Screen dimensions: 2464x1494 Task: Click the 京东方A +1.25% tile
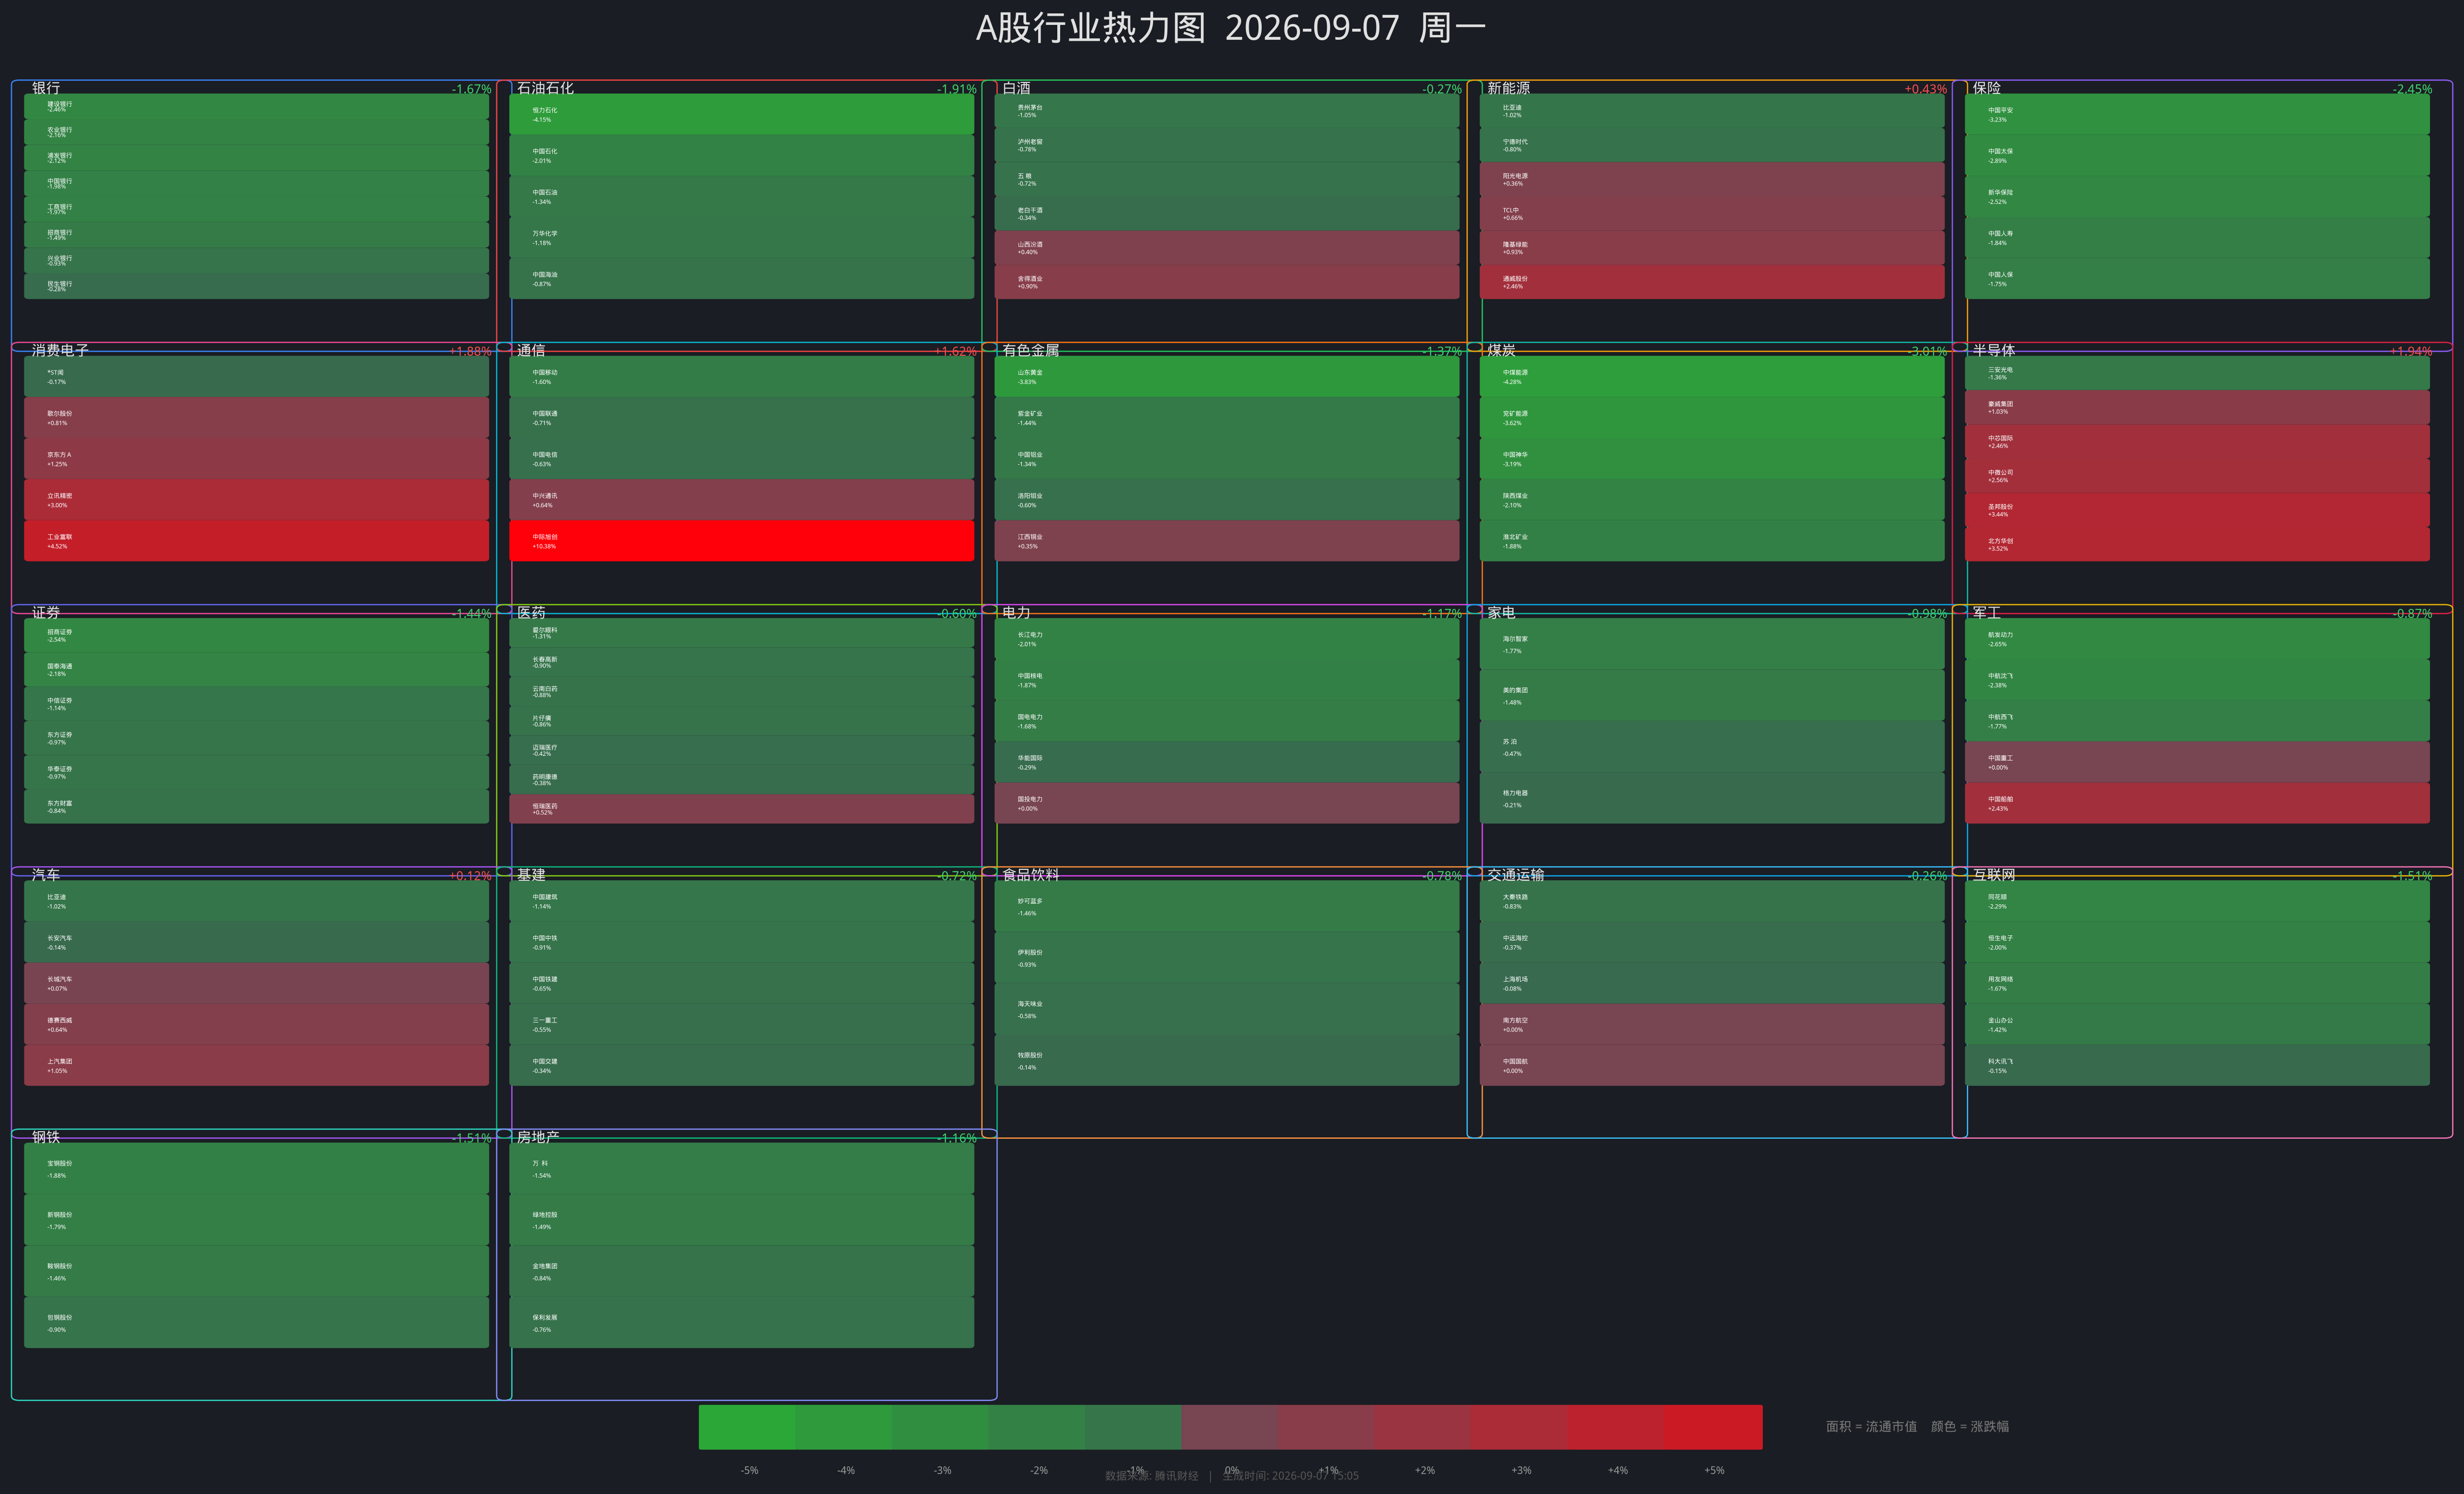coord(256,459)
